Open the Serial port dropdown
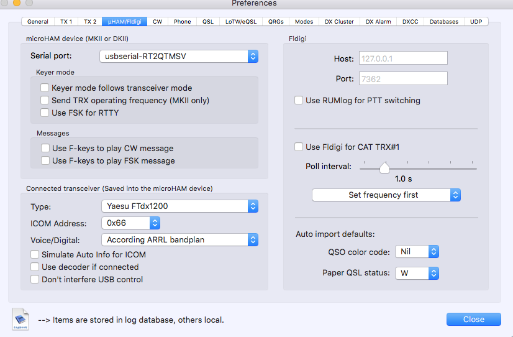 [179, 57]
